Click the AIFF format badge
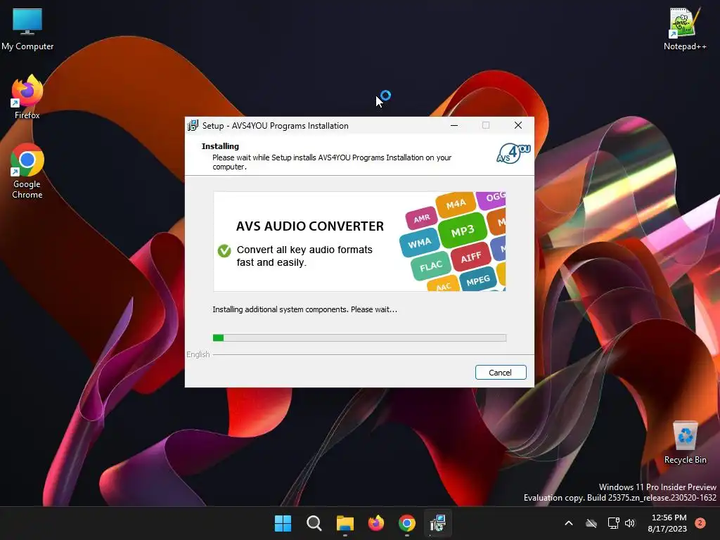720x540 pixels. pos(470,257)
